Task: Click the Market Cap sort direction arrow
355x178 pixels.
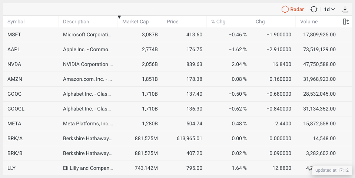Action: [x=119, y=17]
